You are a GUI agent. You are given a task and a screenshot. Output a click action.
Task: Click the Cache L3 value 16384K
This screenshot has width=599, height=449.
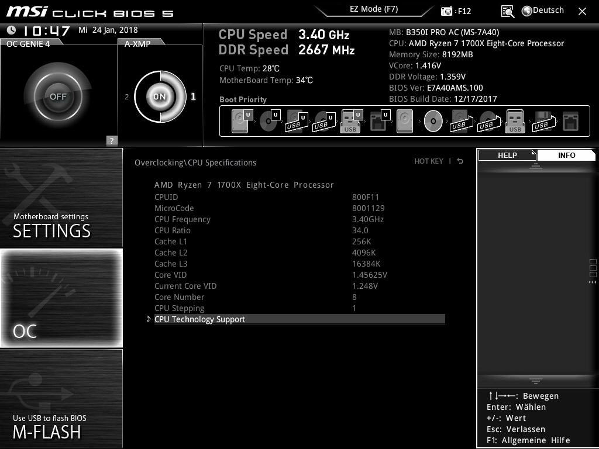(x=366, y=264)
